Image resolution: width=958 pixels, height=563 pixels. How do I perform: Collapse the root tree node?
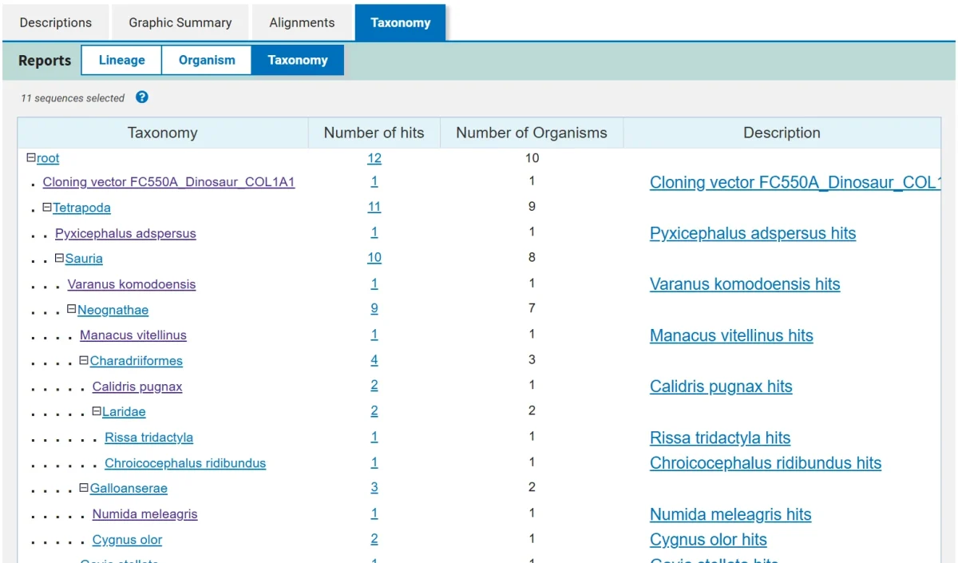click(x=31, y=158)
